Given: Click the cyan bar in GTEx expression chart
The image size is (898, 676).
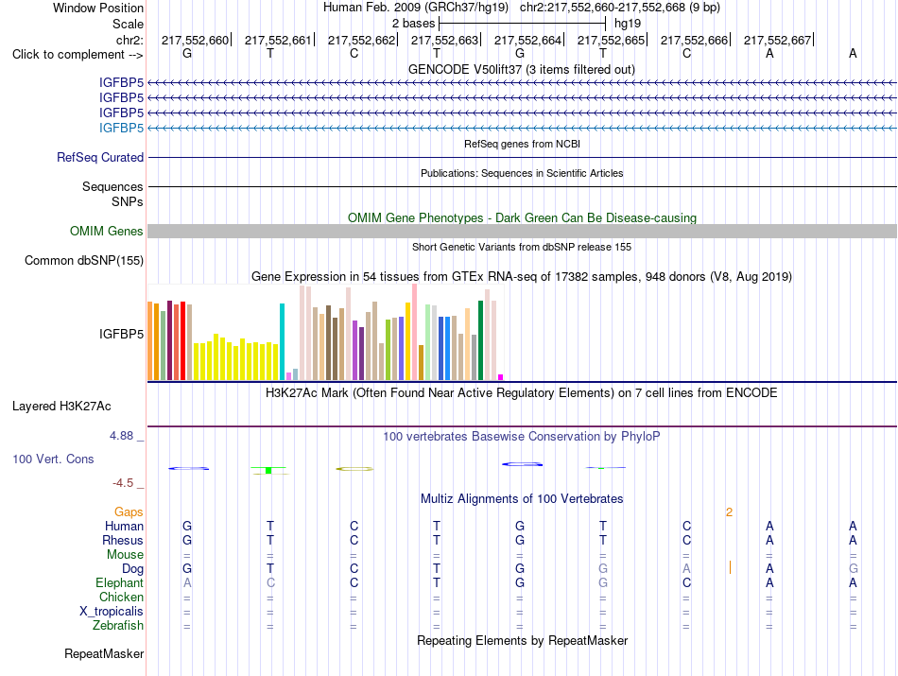Looking at the screenshot, I should 282,341.
